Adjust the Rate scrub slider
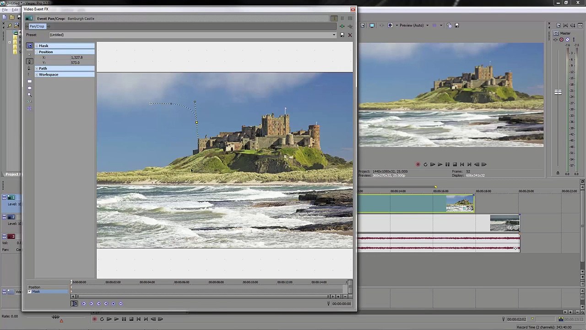 (56, 317)
